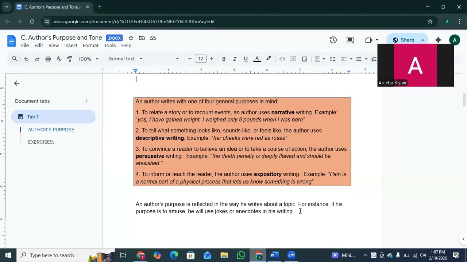This screenshot has width=467, height=262.
Task: Open the Windows Start menu
Action: tap(8, 255)
